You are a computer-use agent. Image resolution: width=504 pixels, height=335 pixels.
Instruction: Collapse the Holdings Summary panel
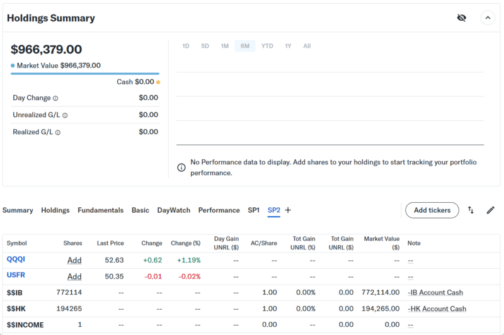(x=488, y=18)
